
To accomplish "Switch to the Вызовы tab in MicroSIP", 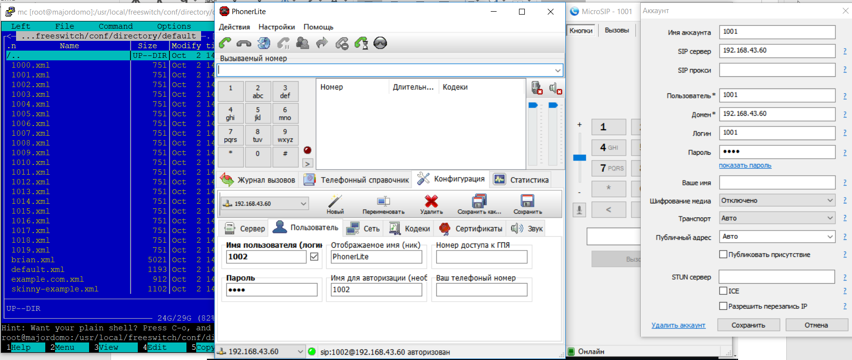I will click(x=617, y=30).
